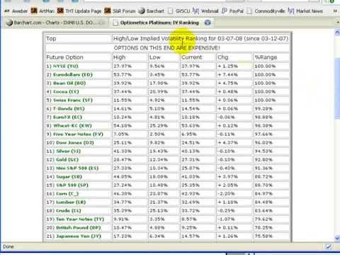The width and height of the screenshot is (340, 255).
Task: Open the Commodityville bookmark
Action: [x=266, y=11]
